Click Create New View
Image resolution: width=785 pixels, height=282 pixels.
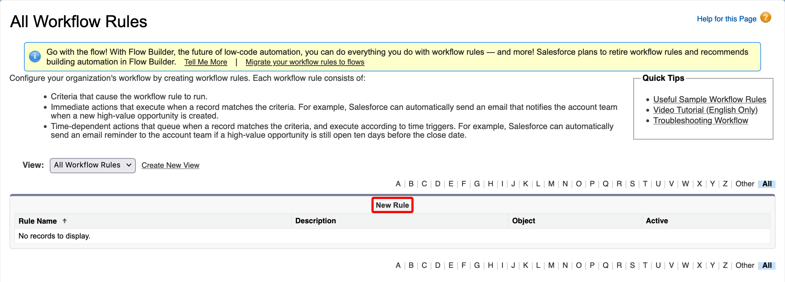pyautogui.click(x=170, y=165)
